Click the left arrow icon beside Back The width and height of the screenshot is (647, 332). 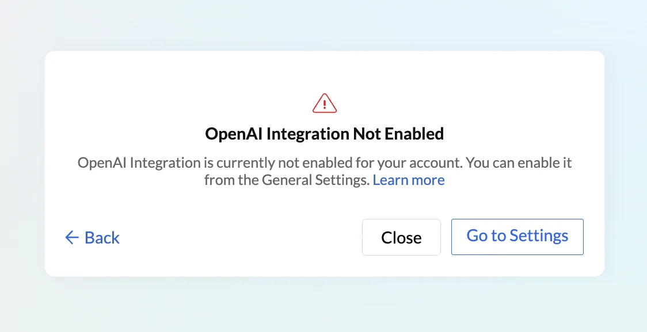click(x=72, y=237)
